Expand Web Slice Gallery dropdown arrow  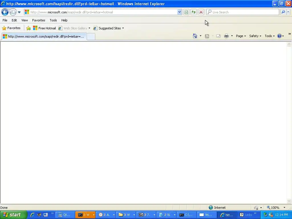(89, 28)
